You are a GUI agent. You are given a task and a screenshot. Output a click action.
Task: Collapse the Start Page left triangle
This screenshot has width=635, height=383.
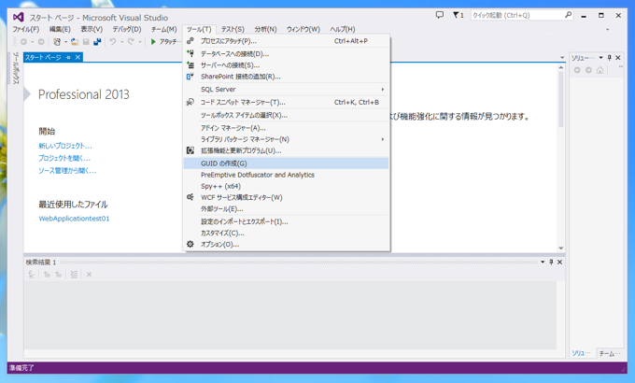coord(27,94)
